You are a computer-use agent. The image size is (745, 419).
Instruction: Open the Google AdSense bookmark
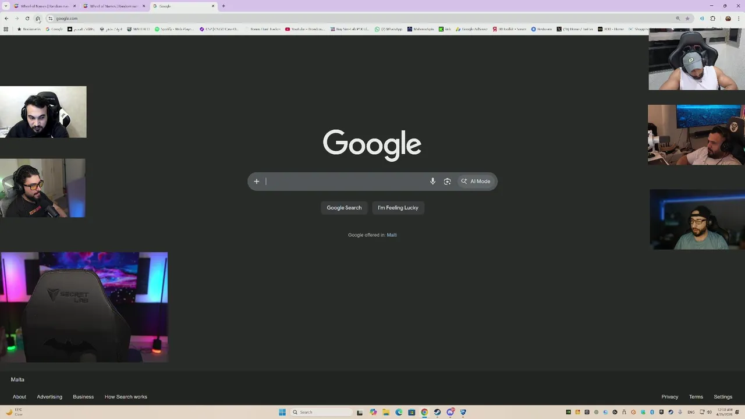tap(471, 29)
